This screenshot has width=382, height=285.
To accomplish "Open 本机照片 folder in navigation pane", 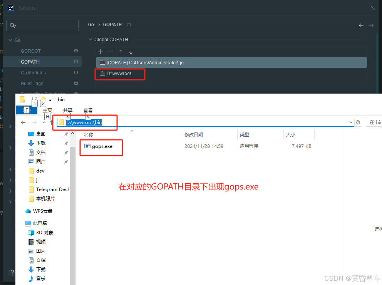I will point(45,199).
